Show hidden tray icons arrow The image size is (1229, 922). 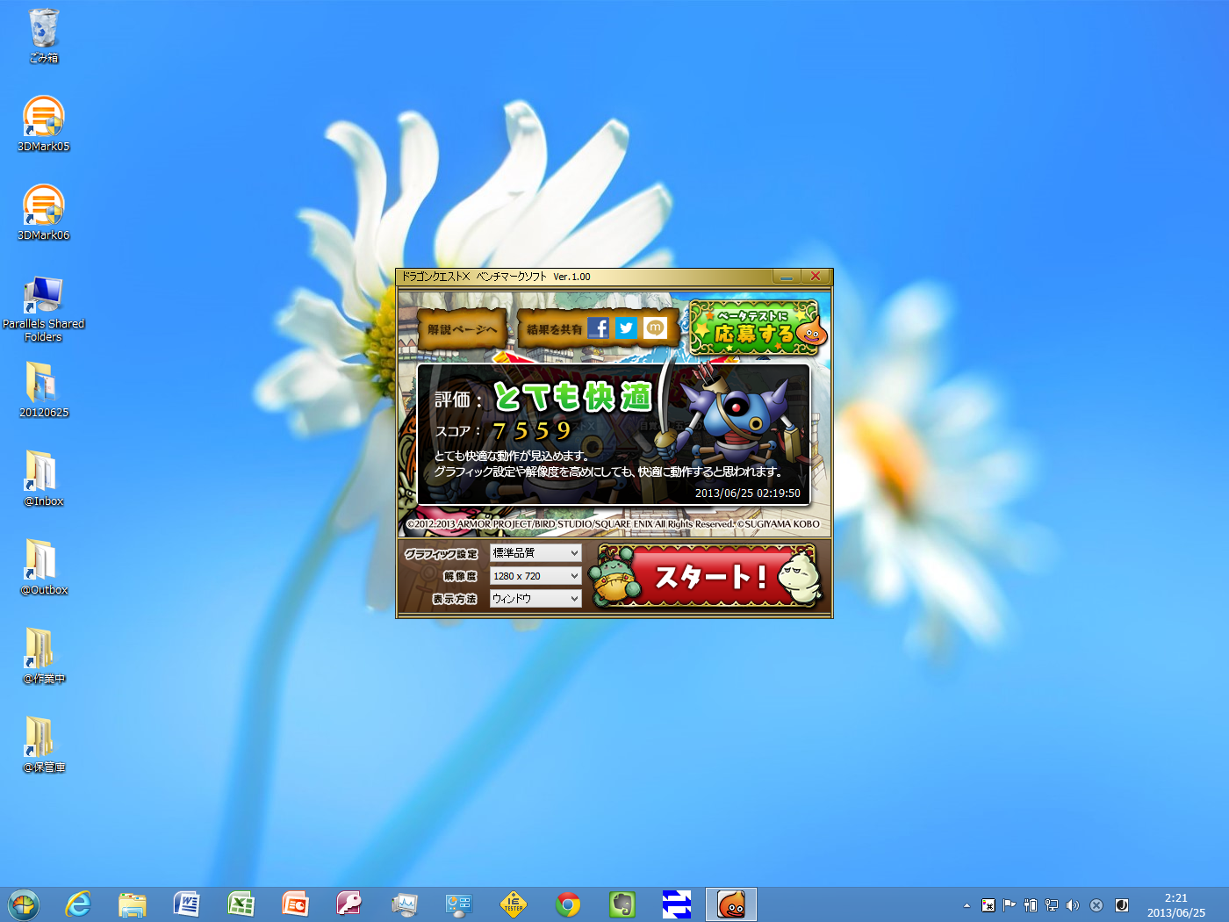tap(967, 905)
